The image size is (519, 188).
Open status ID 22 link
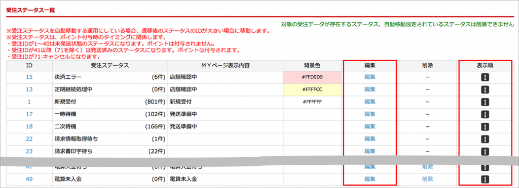(x=29, y=139)
